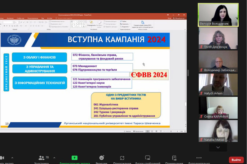Screen dimensions: 247x164
Task: Open the Анимация ribbon tab
Action: click(10, 18)
